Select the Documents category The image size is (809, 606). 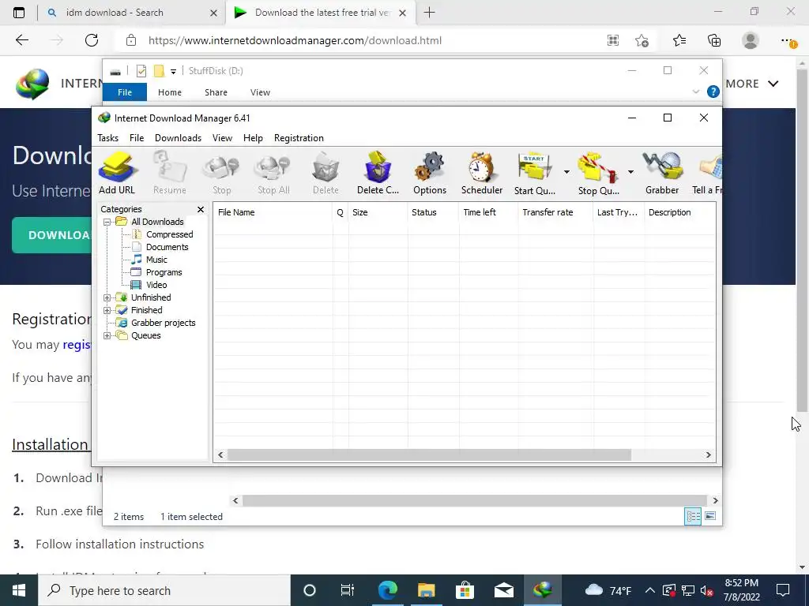click(167, 247)
